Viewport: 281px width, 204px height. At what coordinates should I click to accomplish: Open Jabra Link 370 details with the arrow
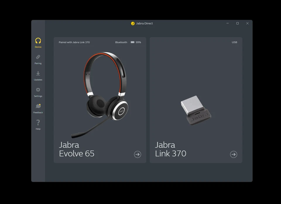tap(234, 154)
